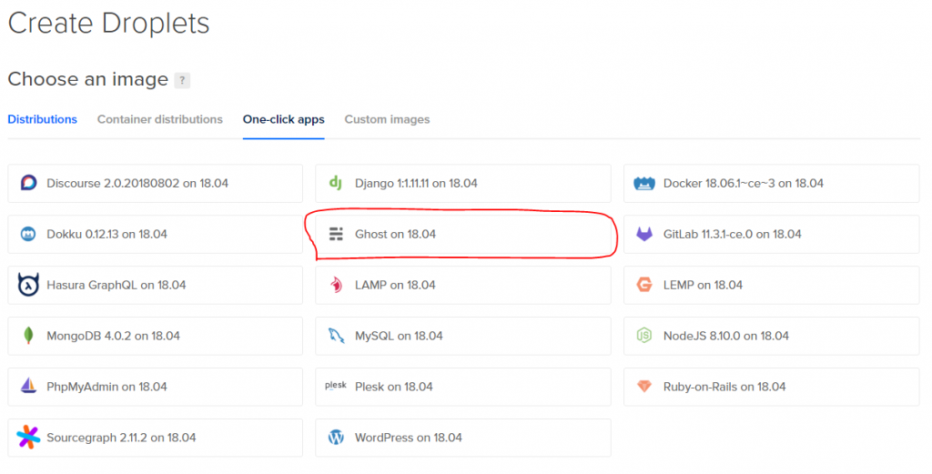Click the Ghost app icon

click(336, 235)
